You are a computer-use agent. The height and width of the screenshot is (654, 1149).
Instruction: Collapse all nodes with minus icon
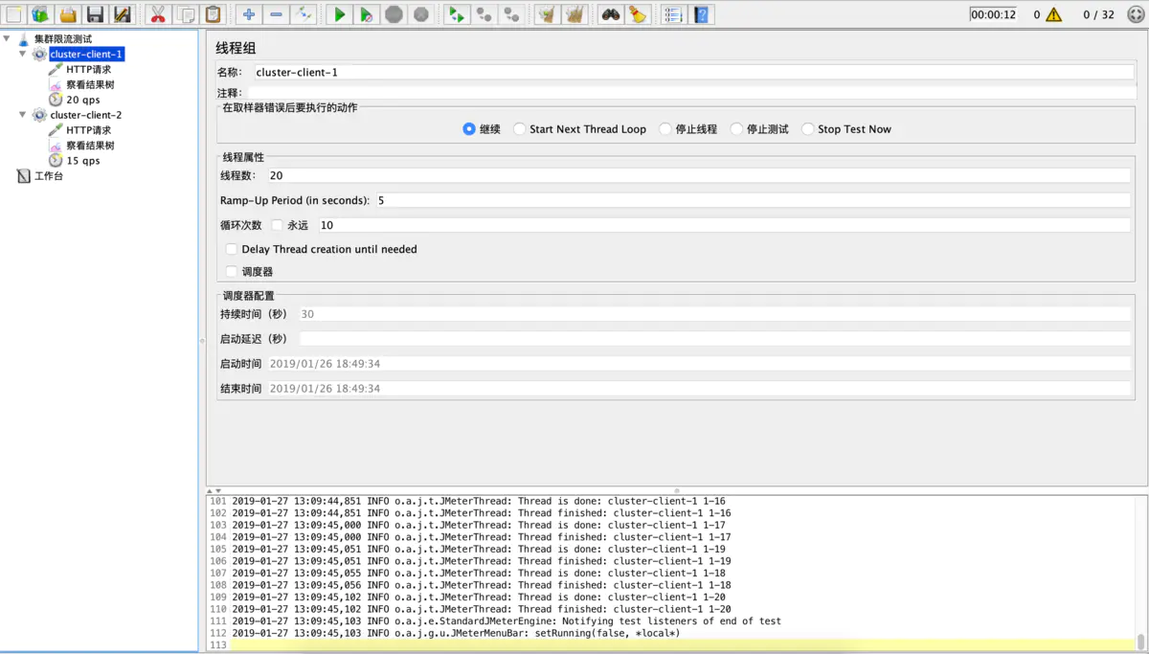276,14
